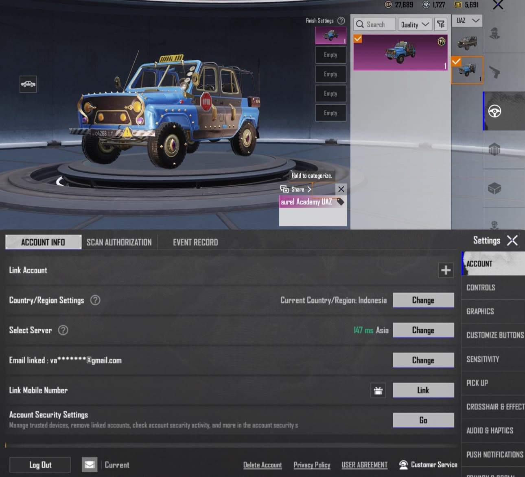The height and width of the screenshot is (477, 525).
Task: Switch to the SCAN AUTHORIZATION tab
Action: coord(119,242)
